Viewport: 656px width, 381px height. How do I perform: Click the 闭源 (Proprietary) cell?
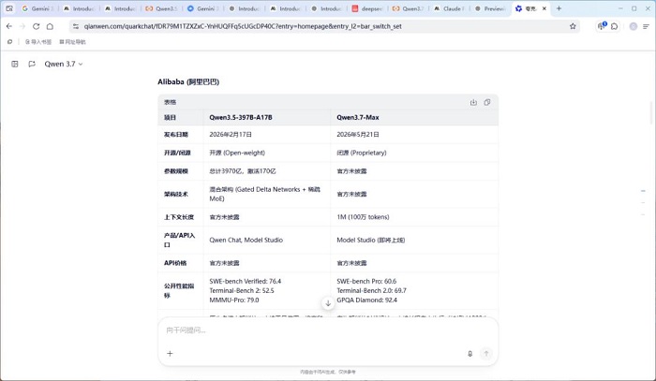coord(362,153)
